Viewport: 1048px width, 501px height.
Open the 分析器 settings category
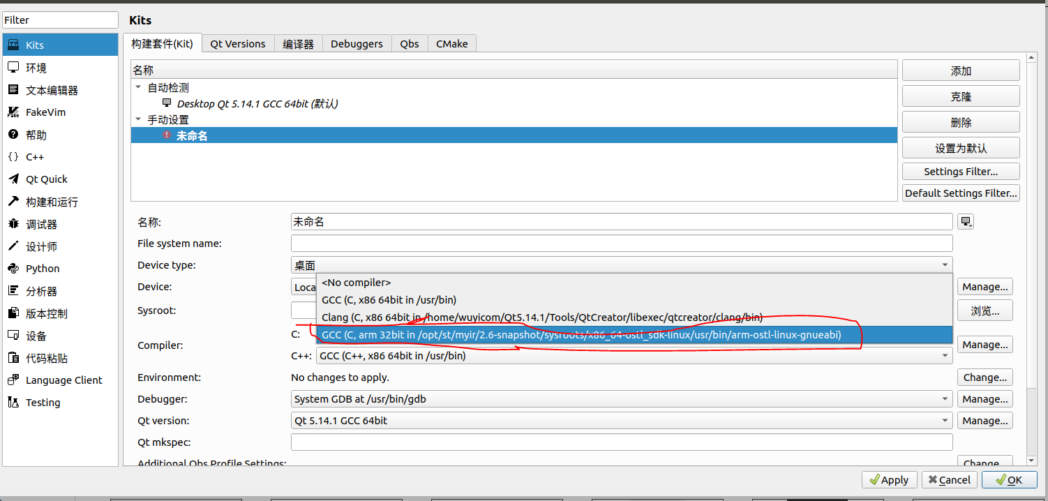[x=60, y=291]
